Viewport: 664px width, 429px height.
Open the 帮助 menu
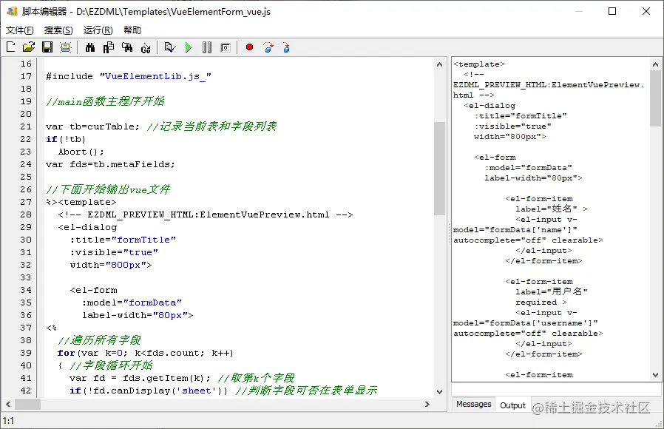[132, 30]
